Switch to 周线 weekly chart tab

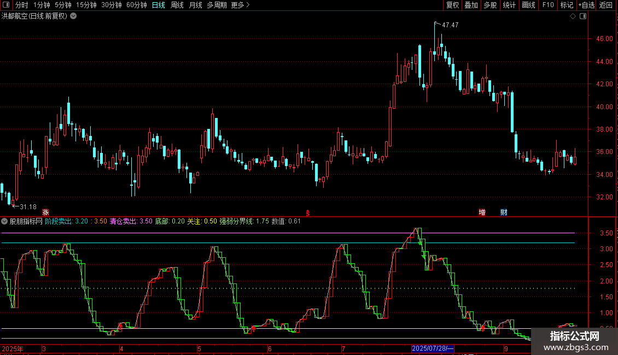click(177, 5)
